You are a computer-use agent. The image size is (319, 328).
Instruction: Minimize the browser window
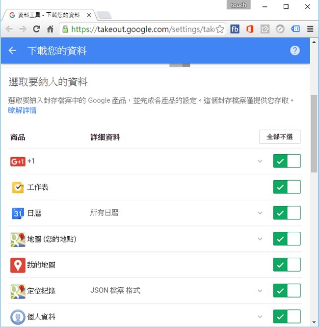click(x=265, y=7)
